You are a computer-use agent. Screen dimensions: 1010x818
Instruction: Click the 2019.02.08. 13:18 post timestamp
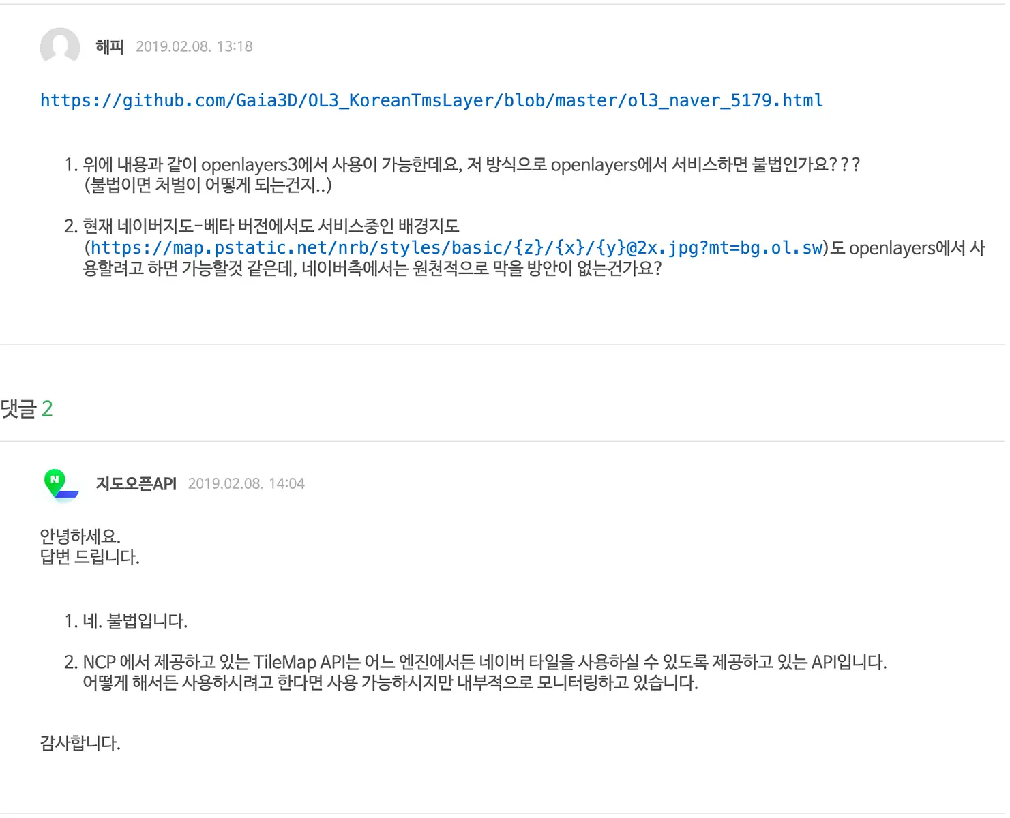194,46
